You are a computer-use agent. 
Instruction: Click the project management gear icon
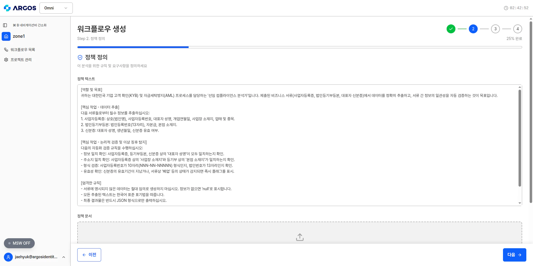click(x=6, y=60)
